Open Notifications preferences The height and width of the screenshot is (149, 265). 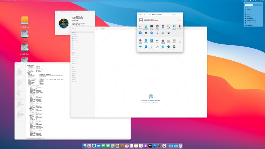pos(180,27)
